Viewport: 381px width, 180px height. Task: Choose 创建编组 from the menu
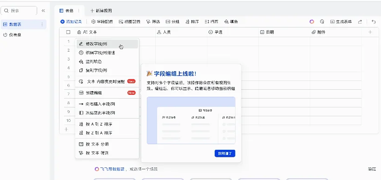click(107, 93)
